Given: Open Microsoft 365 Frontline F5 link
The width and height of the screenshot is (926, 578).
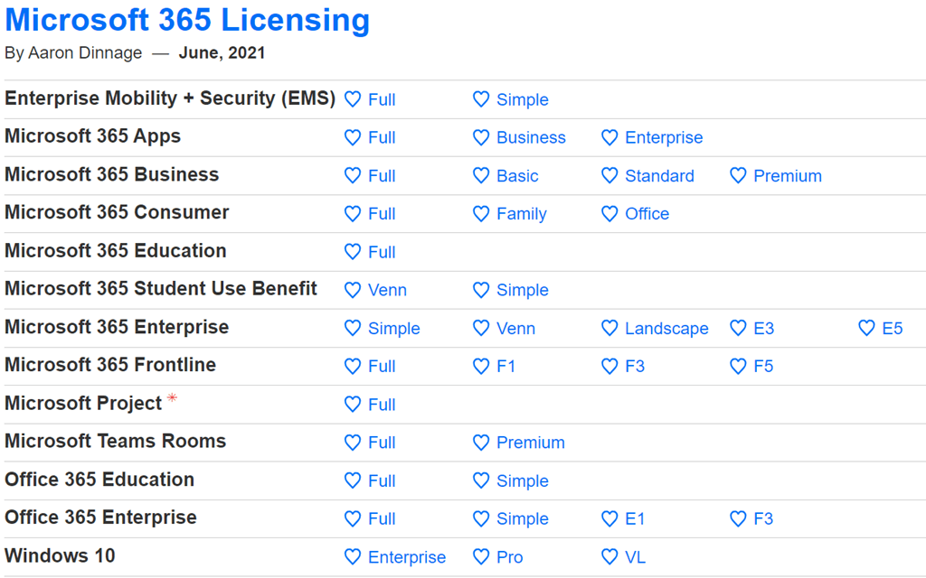Looking at the screenshot, I should (763, 367).
